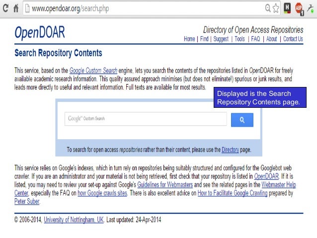317x238 pixels.
Task: Open the Tools menu link
Action: click(x=239, y=39)
